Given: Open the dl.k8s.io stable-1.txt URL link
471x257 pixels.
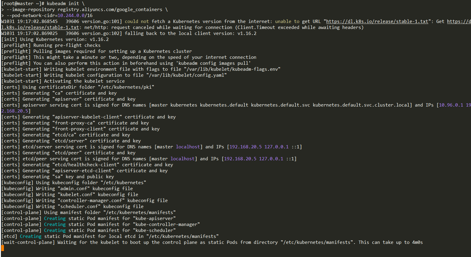Looking at the screenshot, I should [x=377, y=21].
